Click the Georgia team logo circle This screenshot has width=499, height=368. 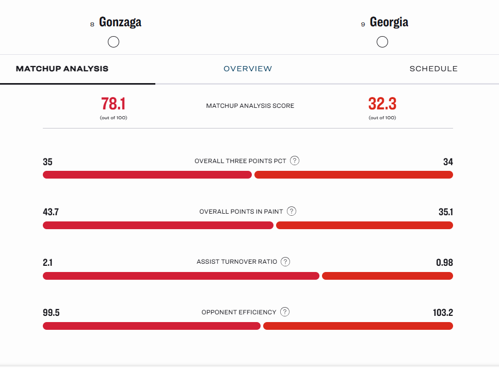coord(382,42)
